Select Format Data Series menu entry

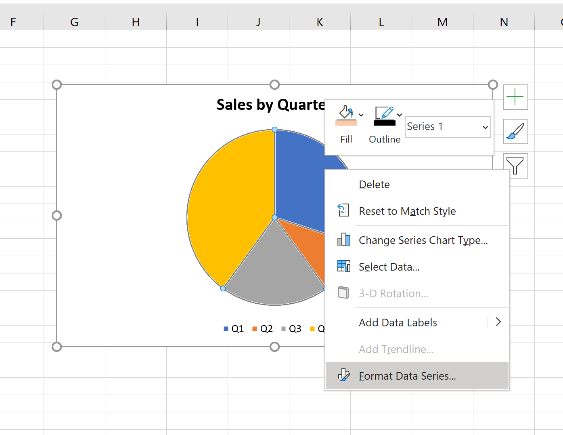tap(407, 376)
